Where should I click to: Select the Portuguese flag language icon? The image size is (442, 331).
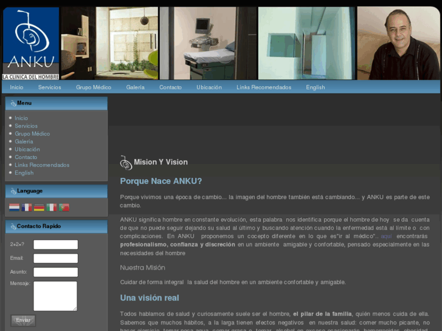click(64, 207)
